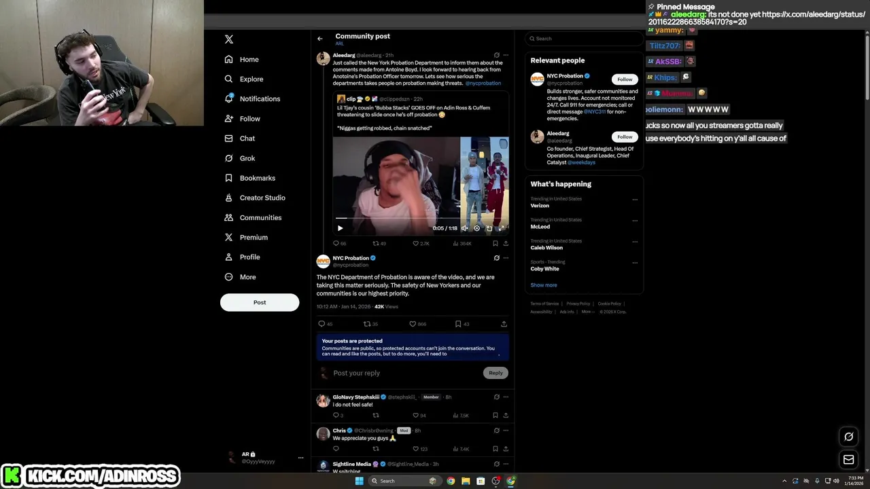Share Aleedarg's post
870x489 pixels.
click(505, 243)
